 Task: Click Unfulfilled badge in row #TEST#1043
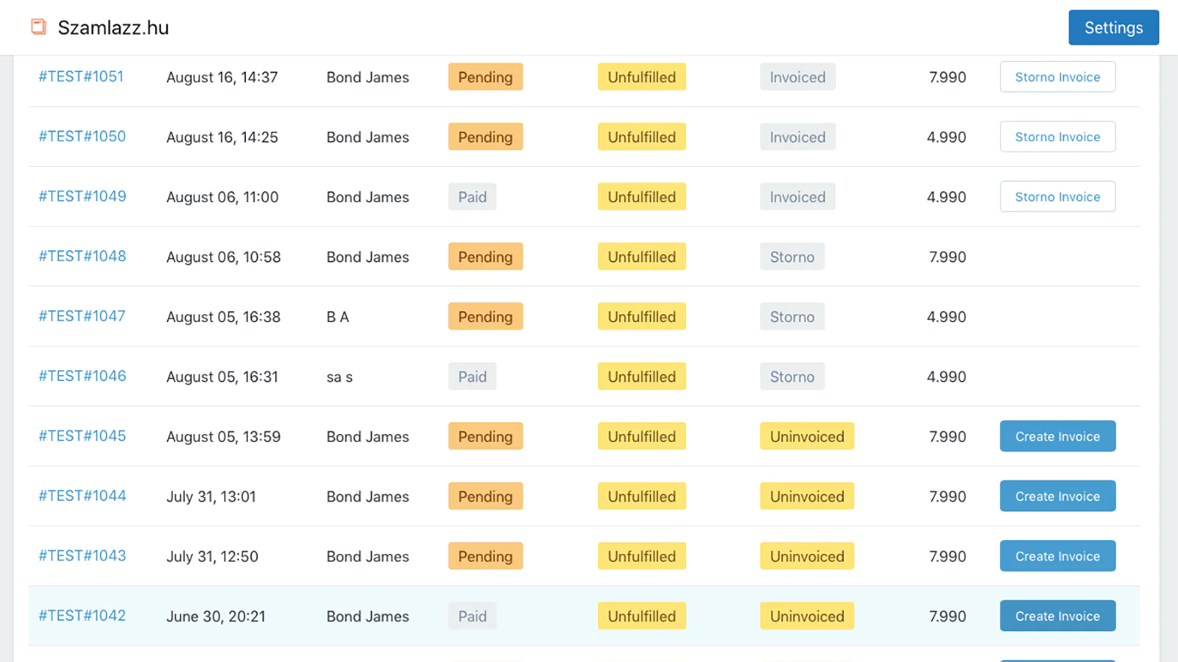point(641,556)
